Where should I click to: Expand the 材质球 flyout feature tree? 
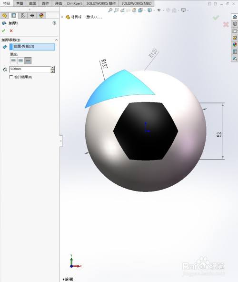[x=62, y=17]
